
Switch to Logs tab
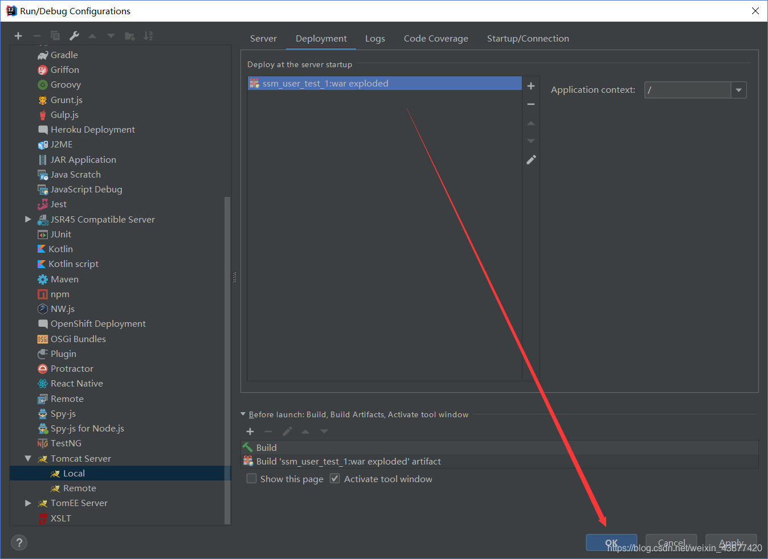375,39
